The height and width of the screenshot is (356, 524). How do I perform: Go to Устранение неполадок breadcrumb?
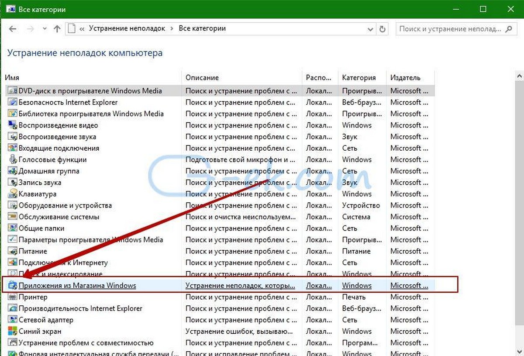click(127, 28)
